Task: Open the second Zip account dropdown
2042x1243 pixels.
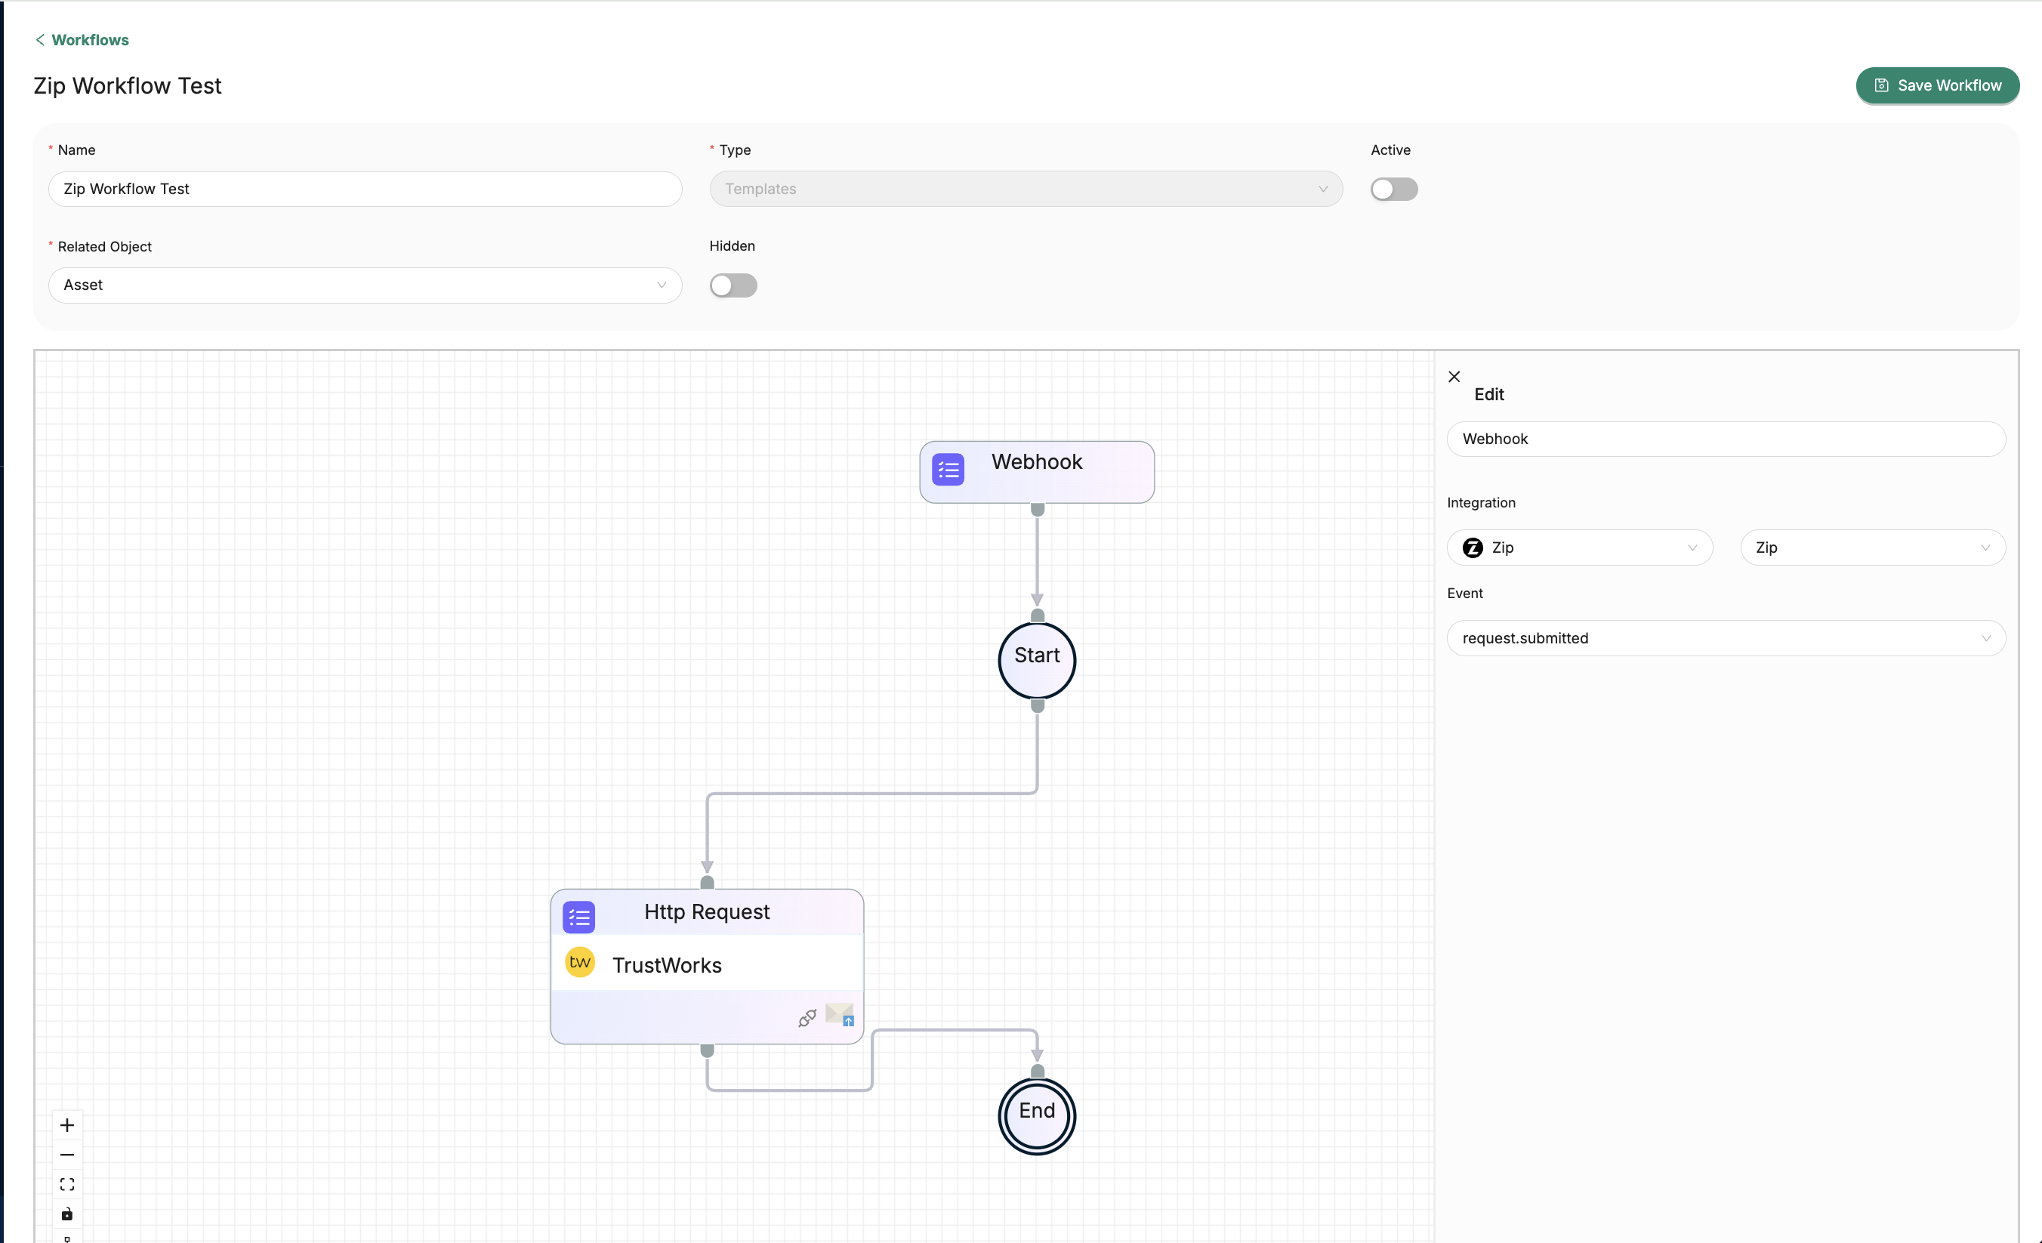Action: pyautogui.click(x=1871, y=547)
